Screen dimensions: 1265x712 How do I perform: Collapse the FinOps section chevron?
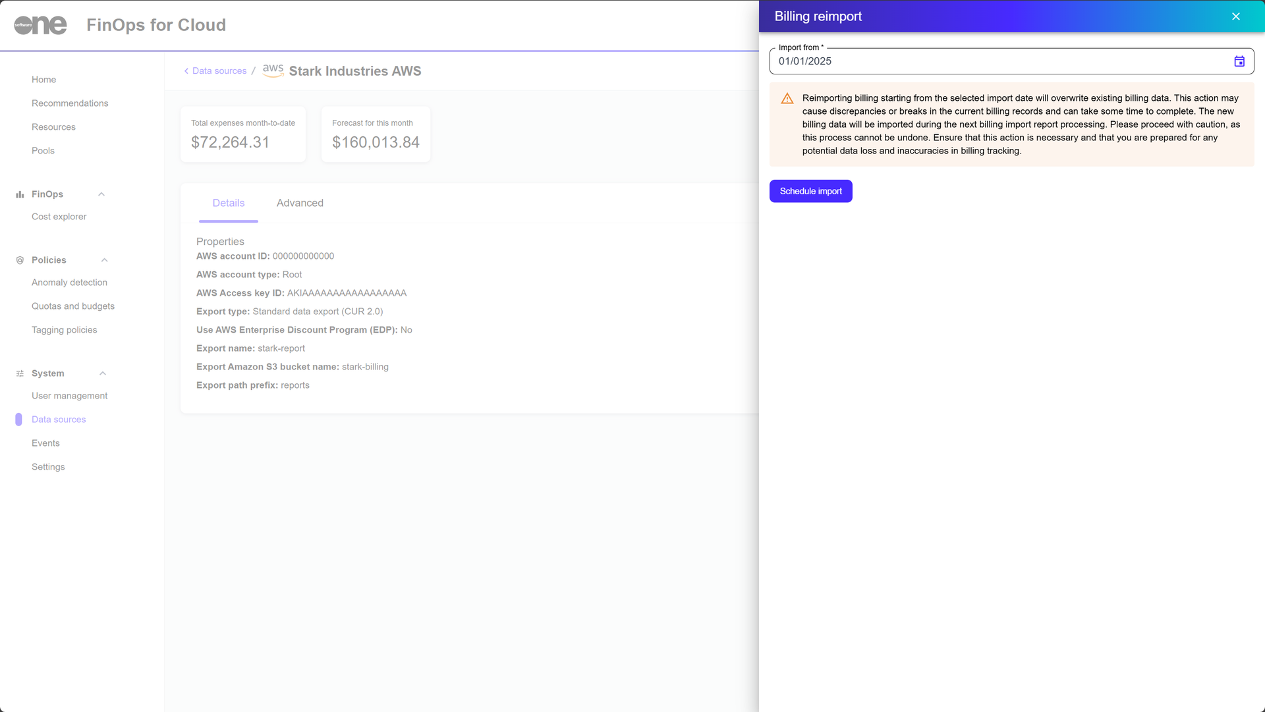click(x=101, y=194)
